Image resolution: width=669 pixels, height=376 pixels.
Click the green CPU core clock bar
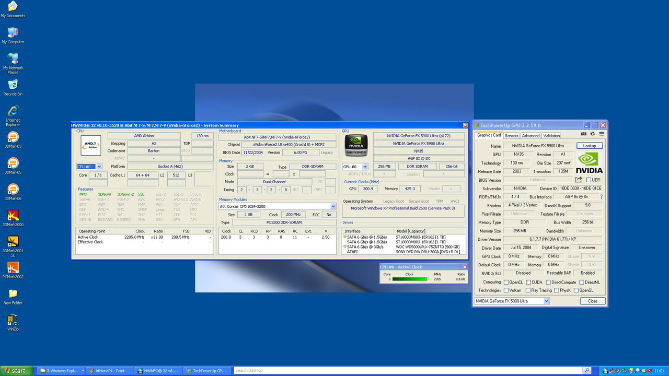coord(409,279)
